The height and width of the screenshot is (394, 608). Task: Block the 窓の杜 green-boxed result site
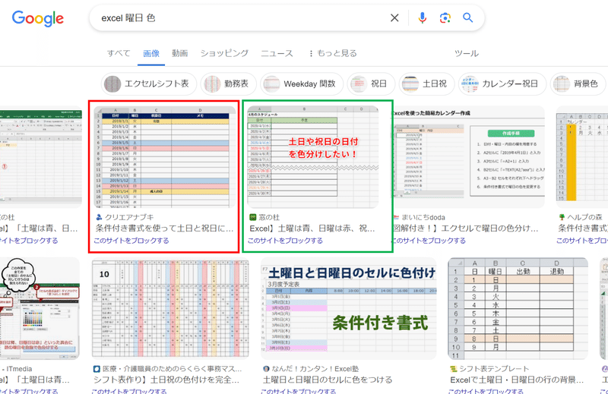286,241
